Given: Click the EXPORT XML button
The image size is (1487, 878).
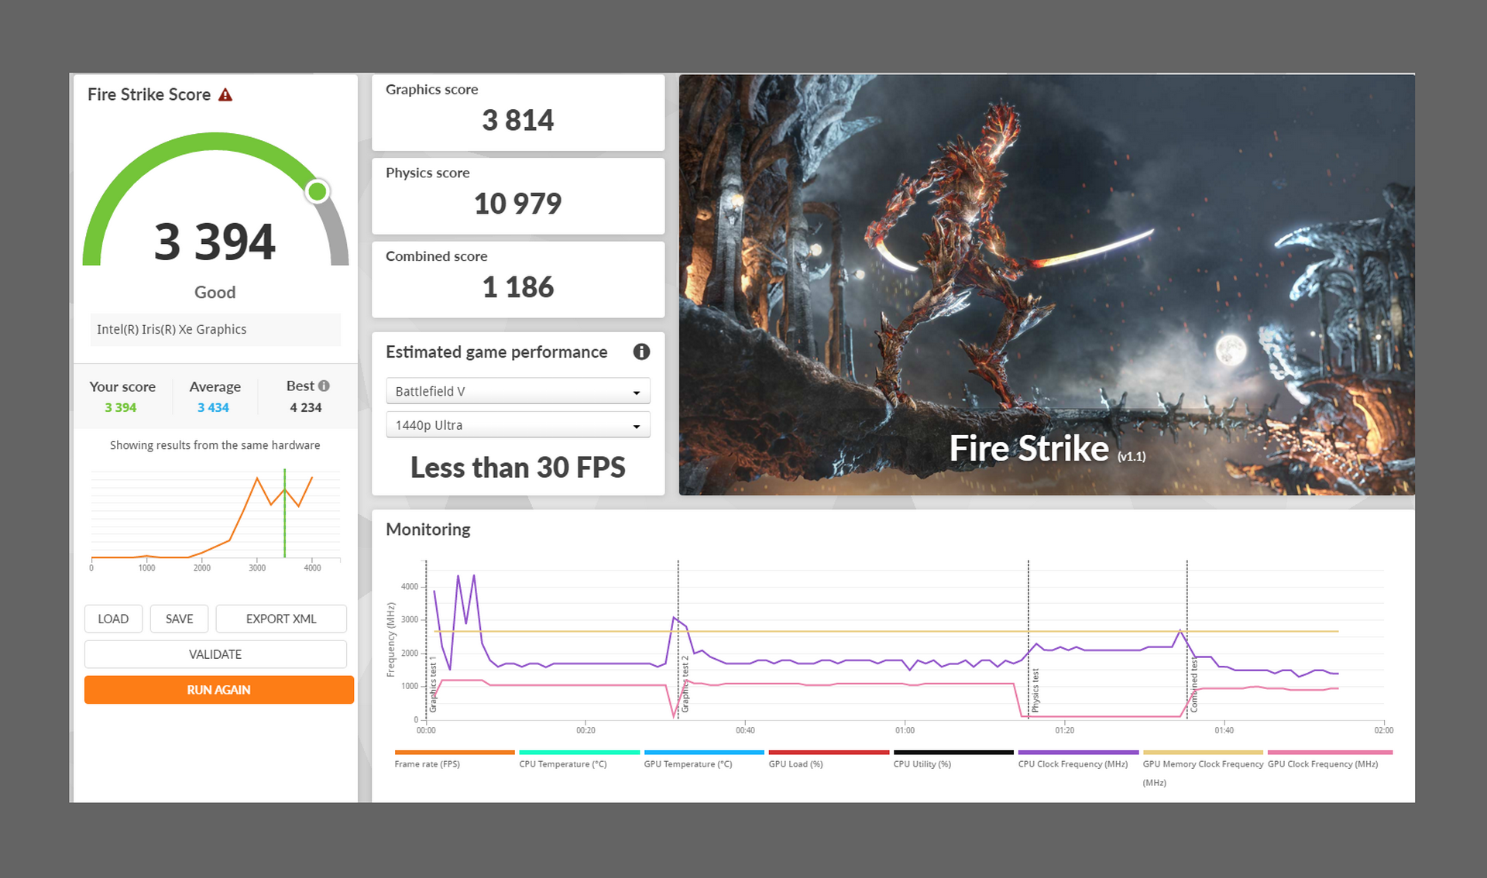Looking at the screenshot, I should pos(280,619).
